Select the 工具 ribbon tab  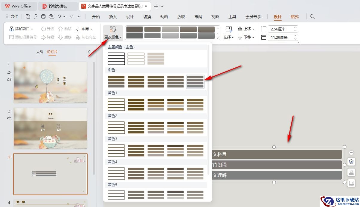(x=232, y=17)
